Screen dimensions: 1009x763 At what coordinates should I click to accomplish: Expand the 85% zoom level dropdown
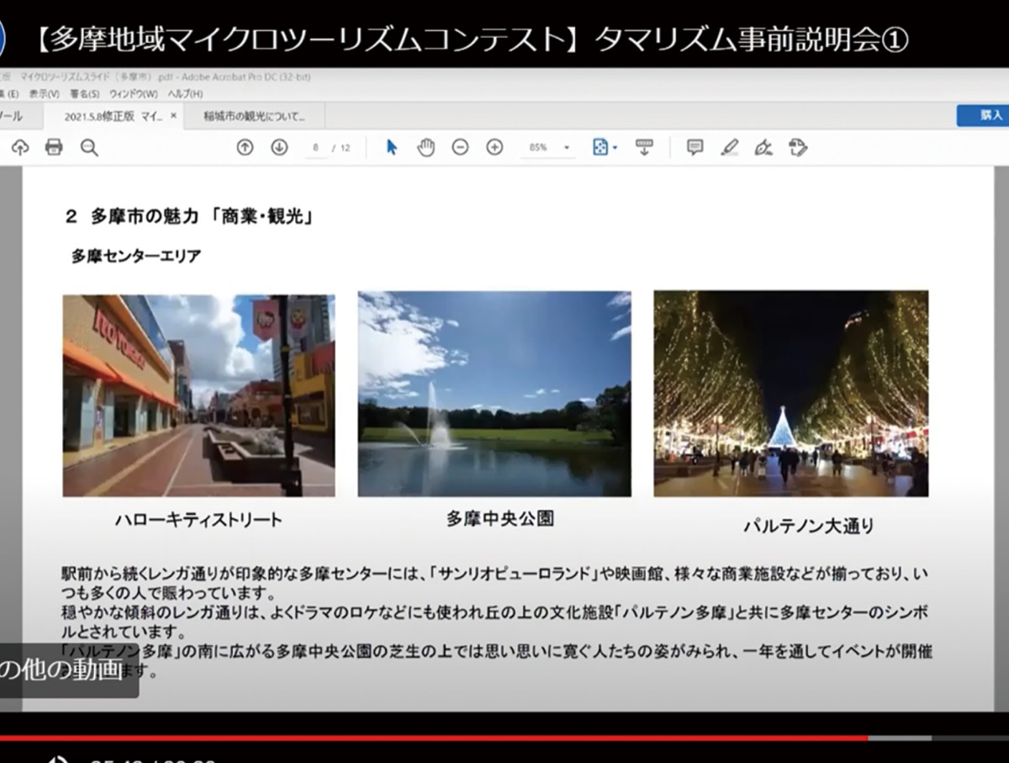[x=566, y=148]
